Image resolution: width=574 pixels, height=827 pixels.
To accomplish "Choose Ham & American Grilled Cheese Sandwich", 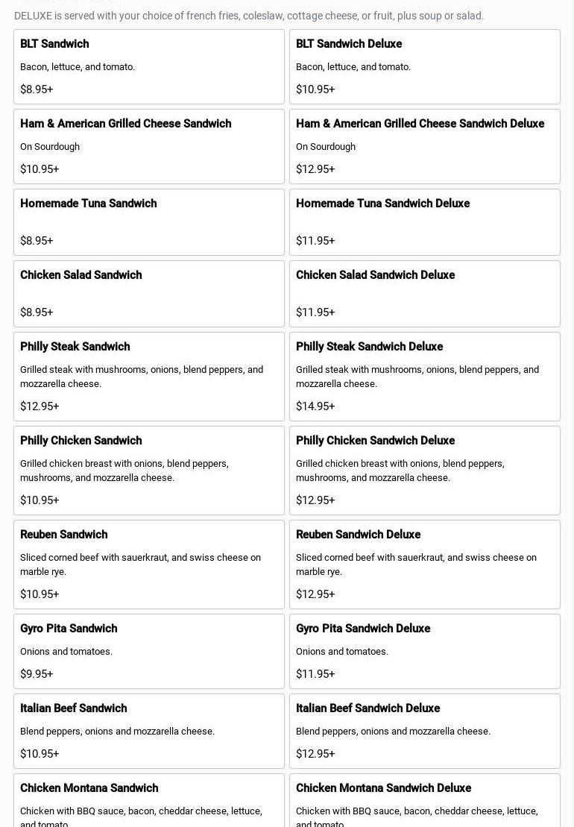I will (149, 146).
